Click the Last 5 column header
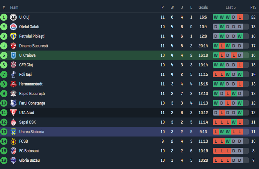 (x=230, y=7)
